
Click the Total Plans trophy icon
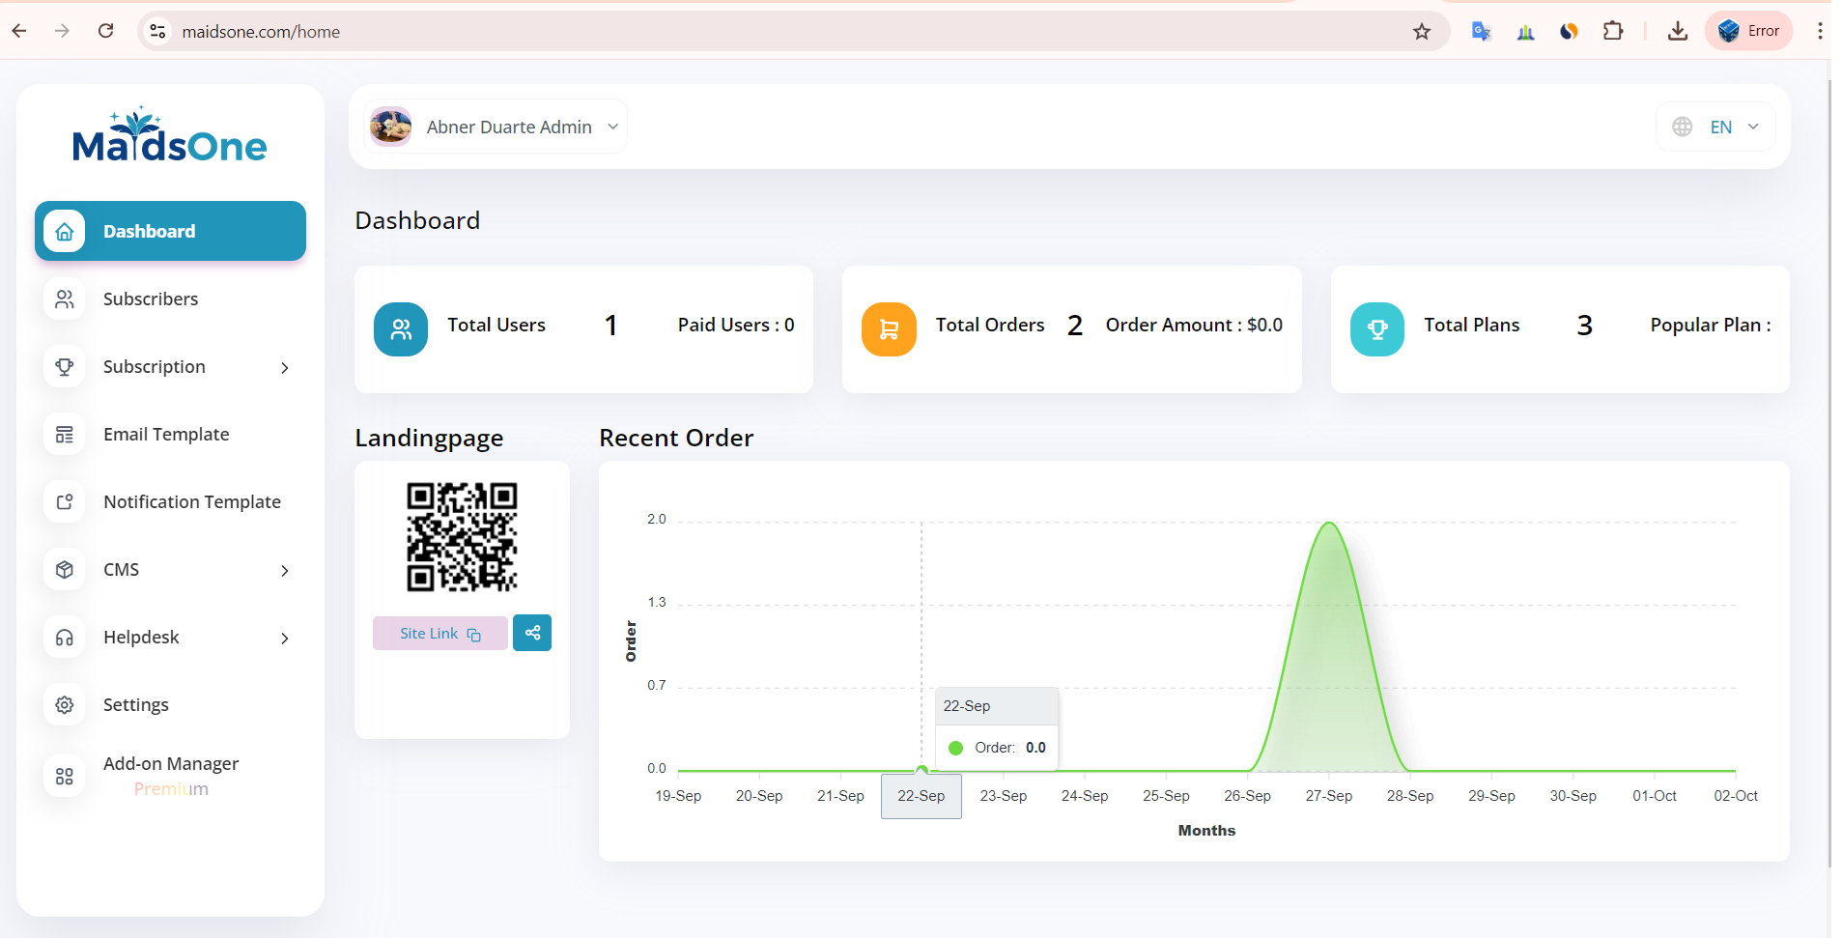[x=1376, y=329]
